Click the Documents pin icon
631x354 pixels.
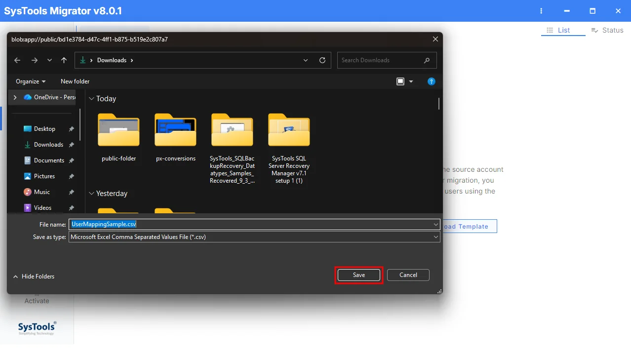[71, 160]
